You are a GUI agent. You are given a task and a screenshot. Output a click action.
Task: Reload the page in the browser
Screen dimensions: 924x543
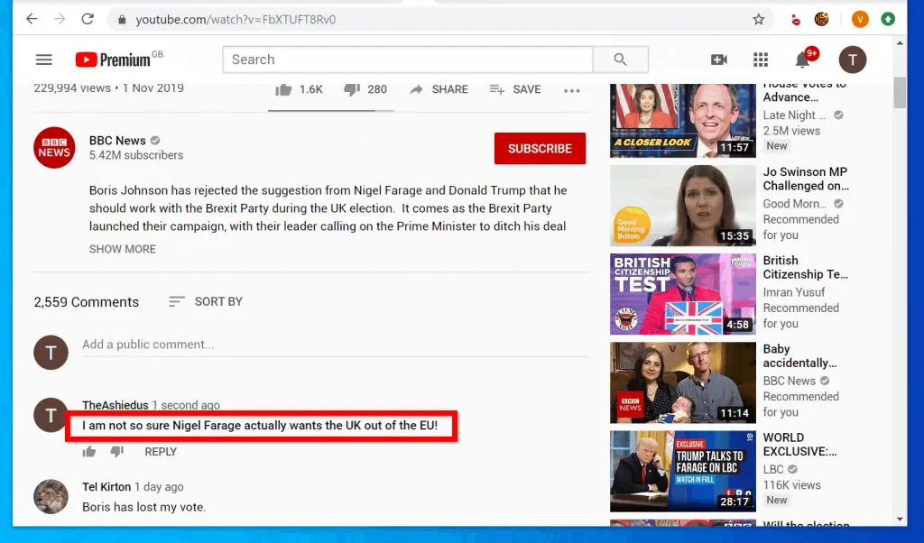click(x=87, y=18)
